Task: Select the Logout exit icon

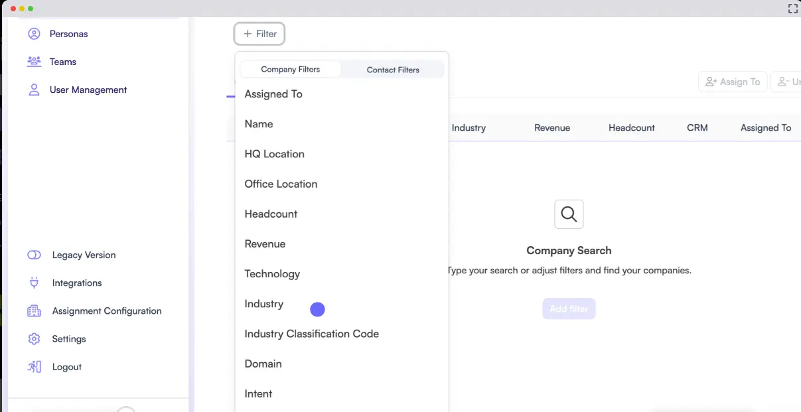Action: pos(34,366)
